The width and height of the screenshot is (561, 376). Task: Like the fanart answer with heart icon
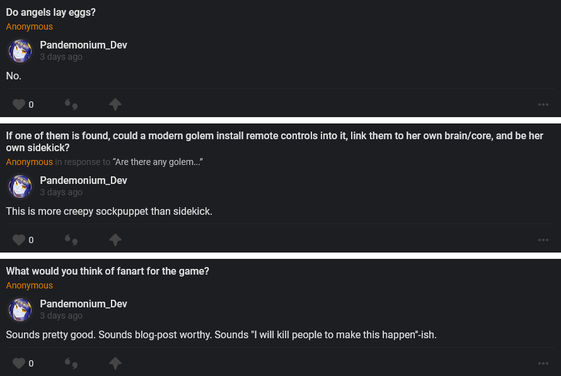19,363
